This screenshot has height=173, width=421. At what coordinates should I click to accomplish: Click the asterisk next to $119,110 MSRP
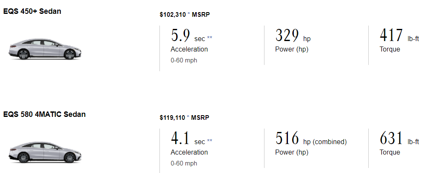click(x=188, y=117)
